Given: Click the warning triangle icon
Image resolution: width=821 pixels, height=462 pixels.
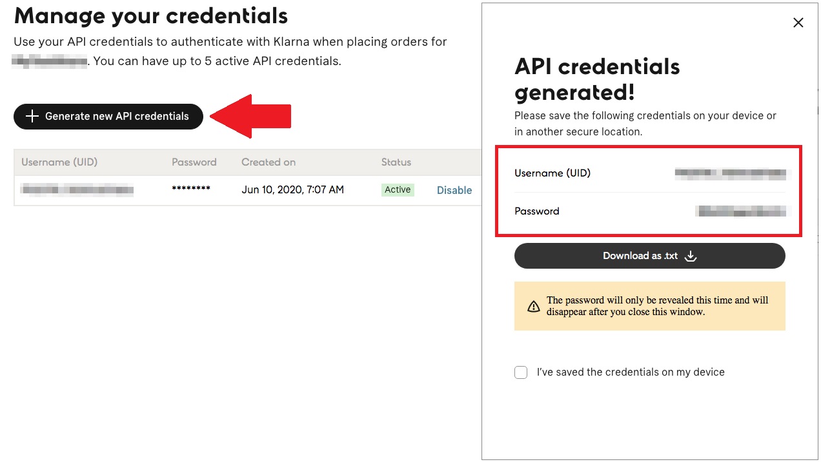Looking at the screenshot, I should pyautogui.click(x=533, y=306).
